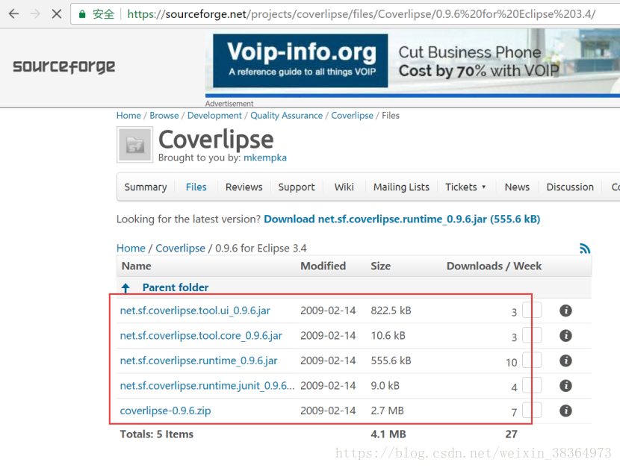Download net.sf.coverlipse.runtime_0.9.6.jar from the list
Image resolution: width=620 pixels, height=468 pixels.
[199, 361]
